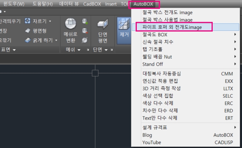Select 절곡 박스 사용법 image entry
The image size is (242, 148).
click(185, 20)
